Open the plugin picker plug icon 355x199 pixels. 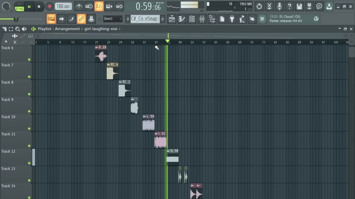(x=232, y=19)
